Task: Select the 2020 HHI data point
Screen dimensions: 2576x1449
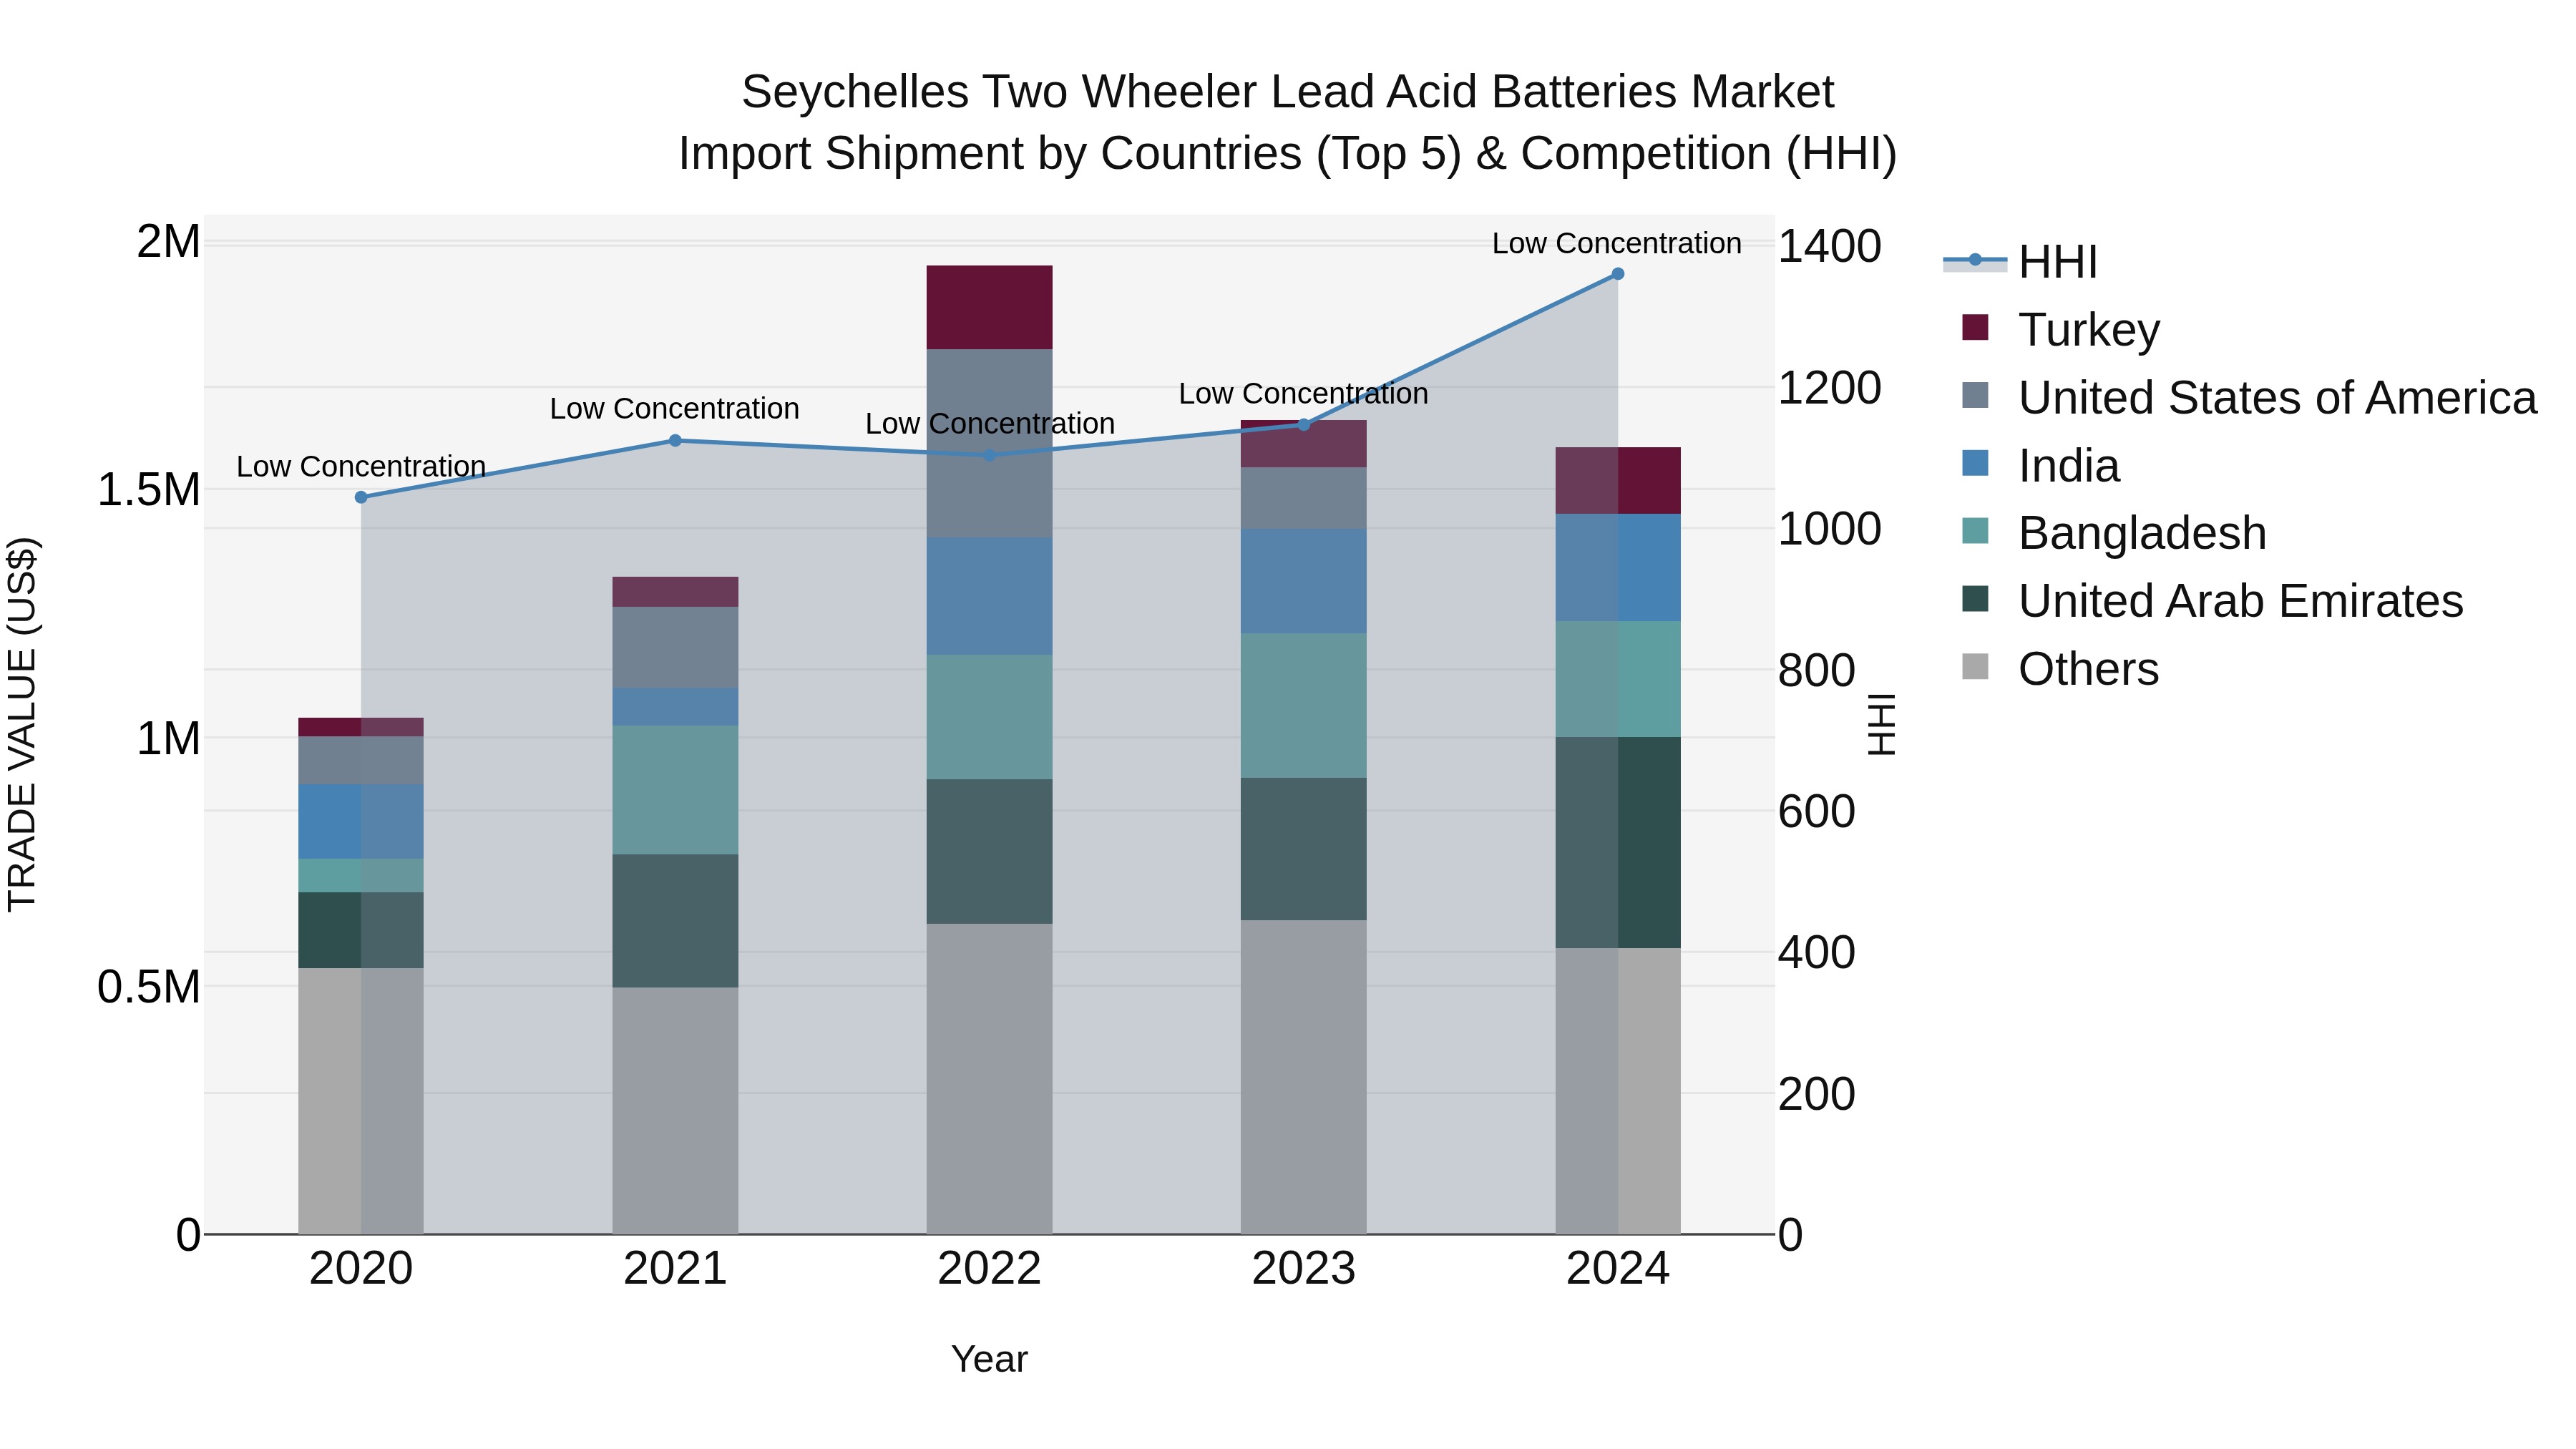Action: [361, 497]
